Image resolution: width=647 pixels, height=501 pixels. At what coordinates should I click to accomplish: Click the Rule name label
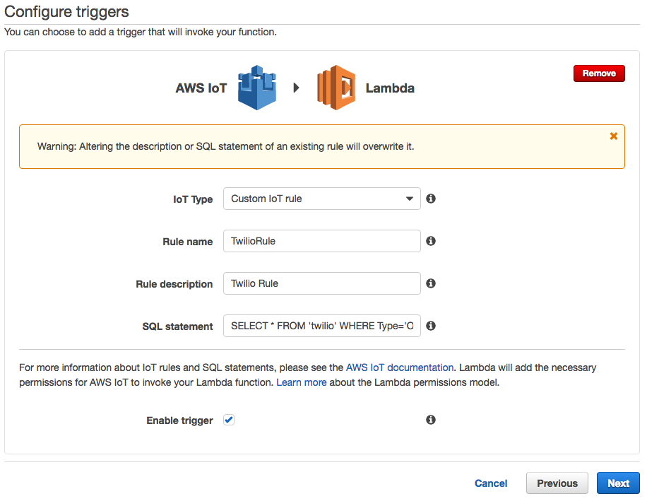187,242
